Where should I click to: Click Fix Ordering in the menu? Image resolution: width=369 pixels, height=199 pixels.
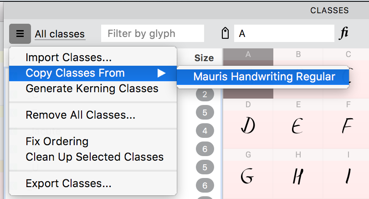tap(57, 141)
